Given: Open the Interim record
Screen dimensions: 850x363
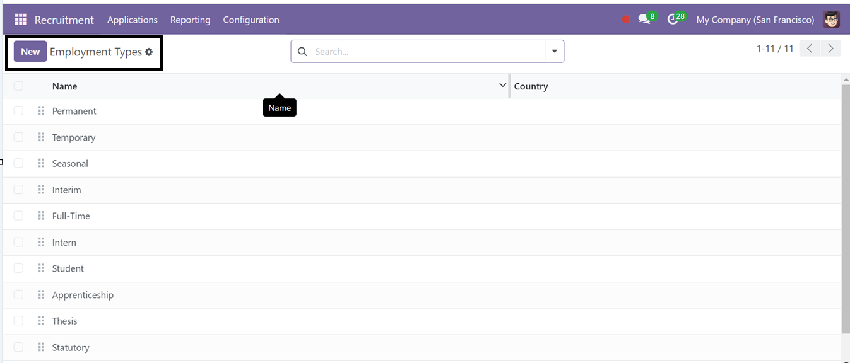Looking at the screenshot, I should click(x=66, y=190).
